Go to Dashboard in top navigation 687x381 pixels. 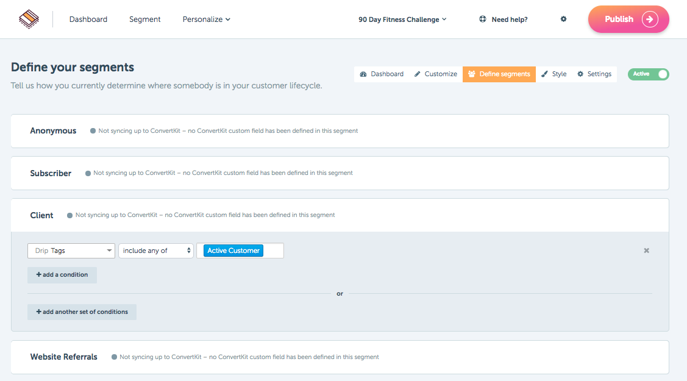(x=88, y=20)
